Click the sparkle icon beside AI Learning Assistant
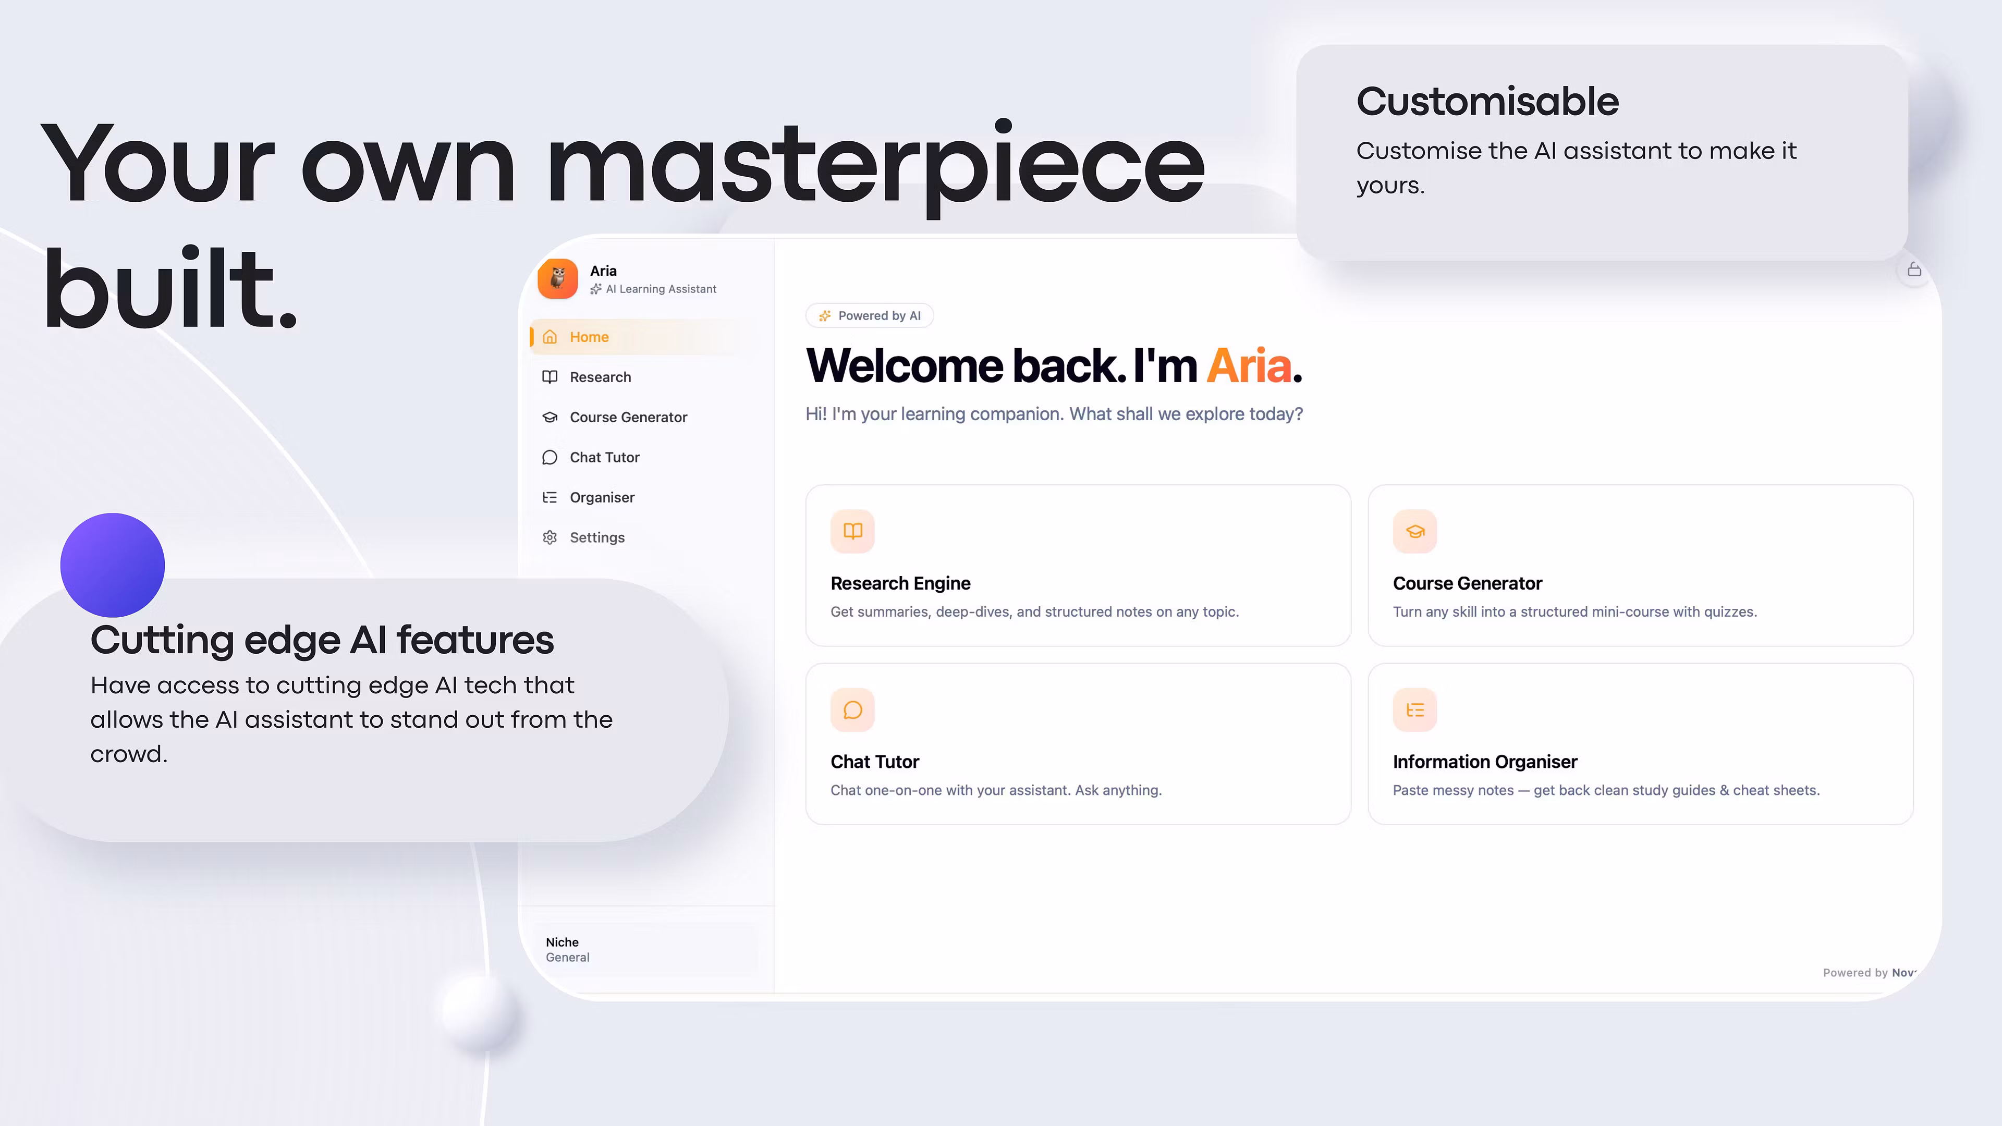 [596, 289]
